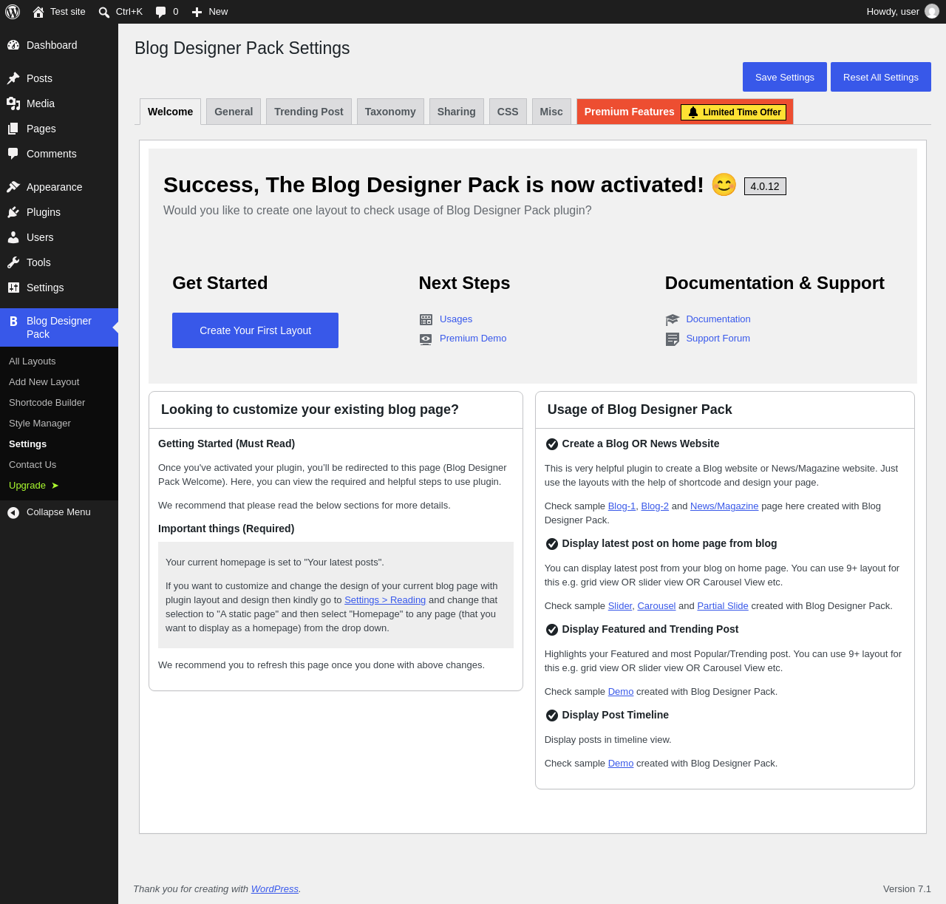Open Post Timeline Demo link
Image resolution: width=946 pixels, height=904 pixels.
(x=621, y=764)
